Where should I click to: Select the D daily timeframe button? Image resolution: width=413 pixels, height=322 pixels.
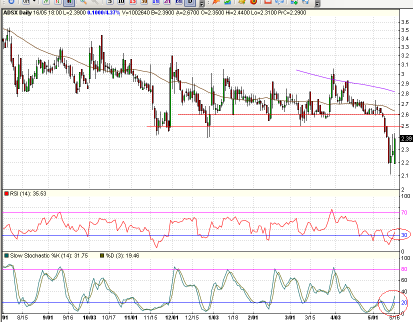click(x=189, y=3)
